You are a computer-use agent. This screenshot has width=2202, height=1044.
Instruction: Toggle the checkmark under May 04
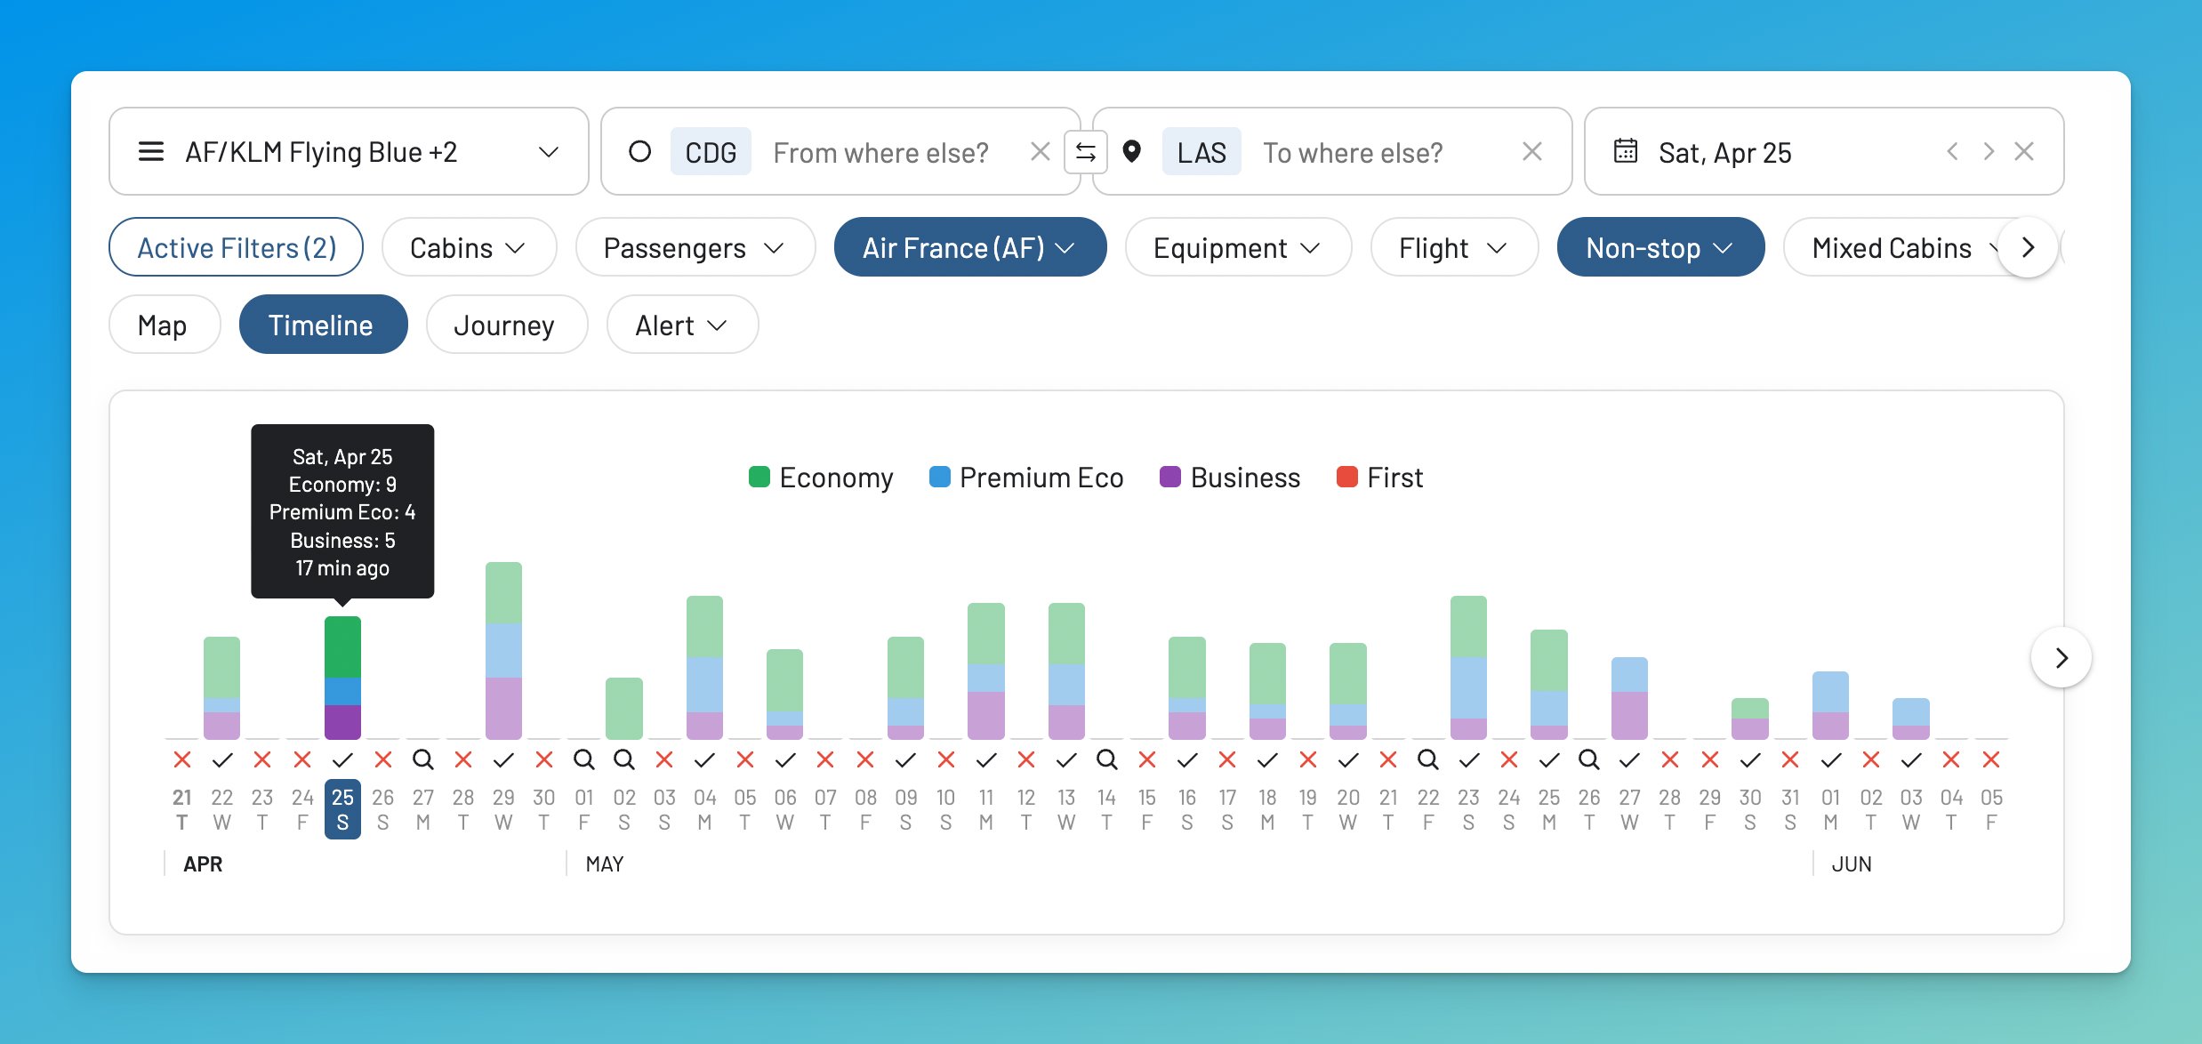[704, 759]
